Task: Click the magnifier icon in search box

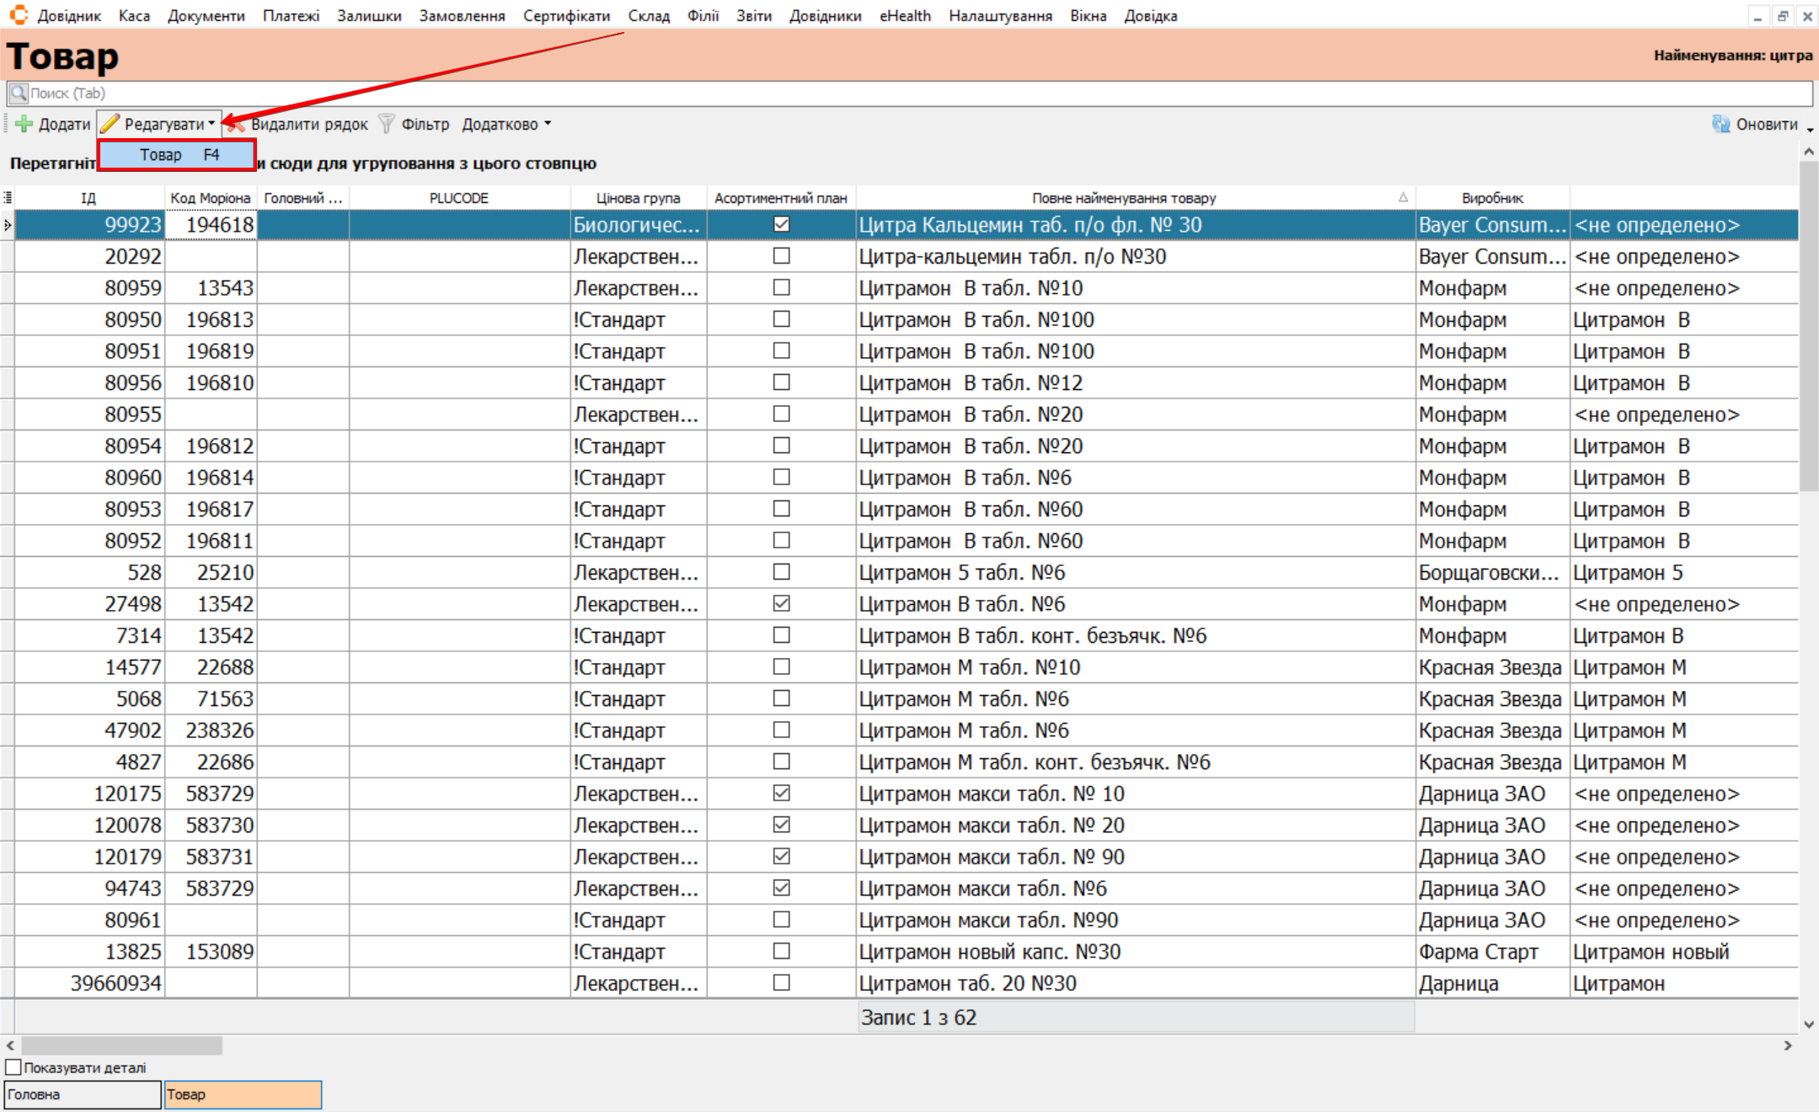Action: point(18,94)
